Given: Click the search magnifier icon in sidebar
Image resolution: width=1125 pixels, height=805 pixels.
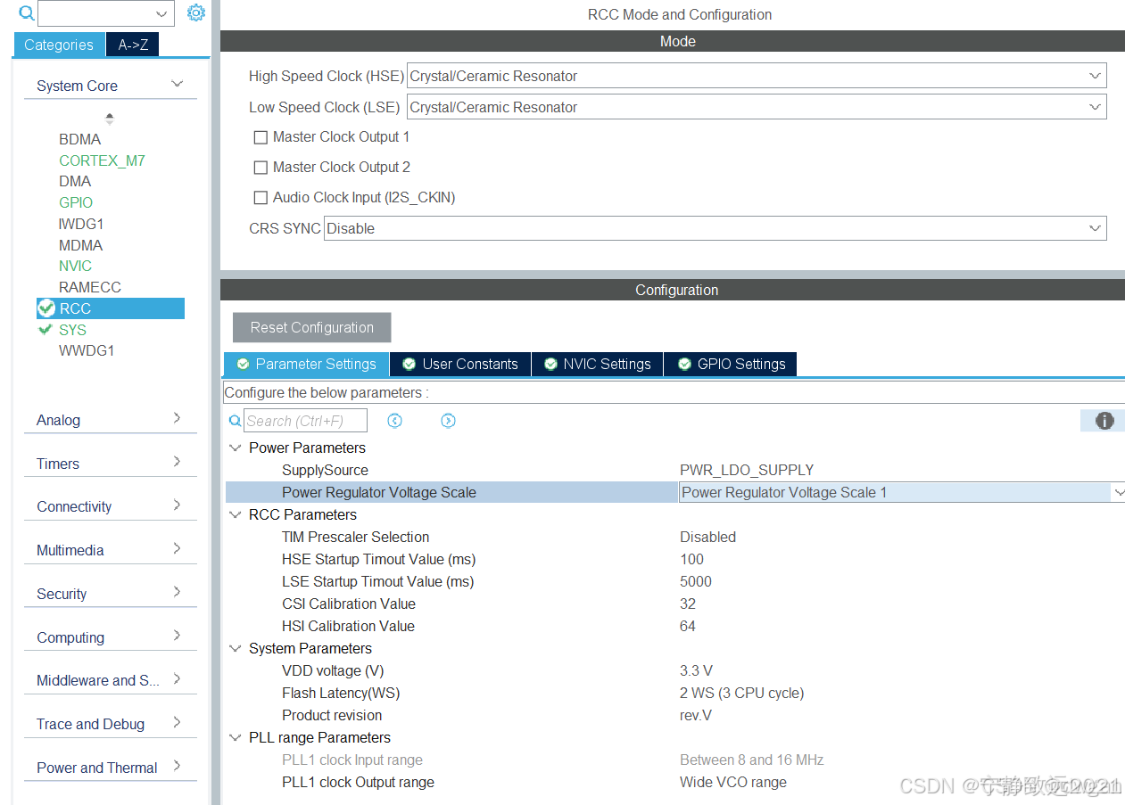Looking at the screenshot, I should pyautogui.click(x=26, y=12).
